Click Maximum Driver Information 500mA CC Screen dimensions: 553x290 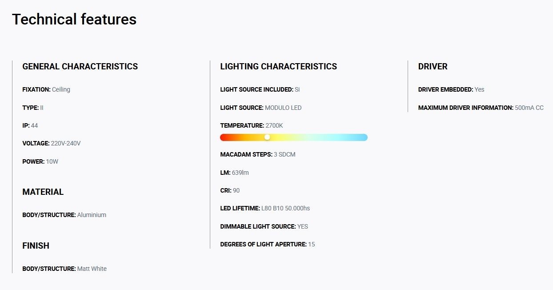coord(481,108)
